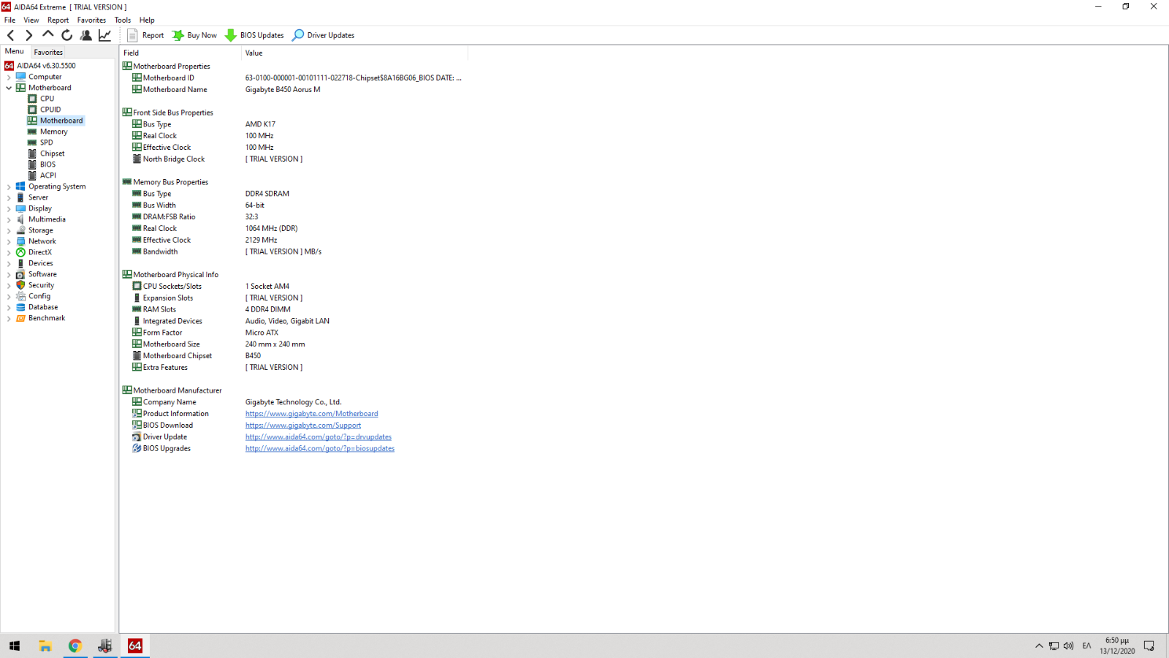1169x658 pixels.
Task: Refresh the page with the Refresh icon
Action: 67,35
